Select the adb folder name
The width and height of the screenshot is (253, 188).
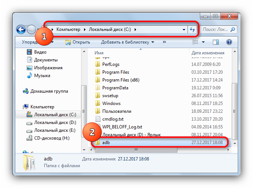(106, 143)
